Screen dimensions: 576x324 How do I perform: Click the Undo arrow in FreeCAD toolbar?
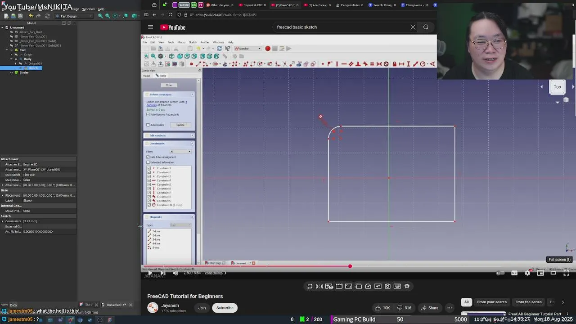tap(31, 16)
